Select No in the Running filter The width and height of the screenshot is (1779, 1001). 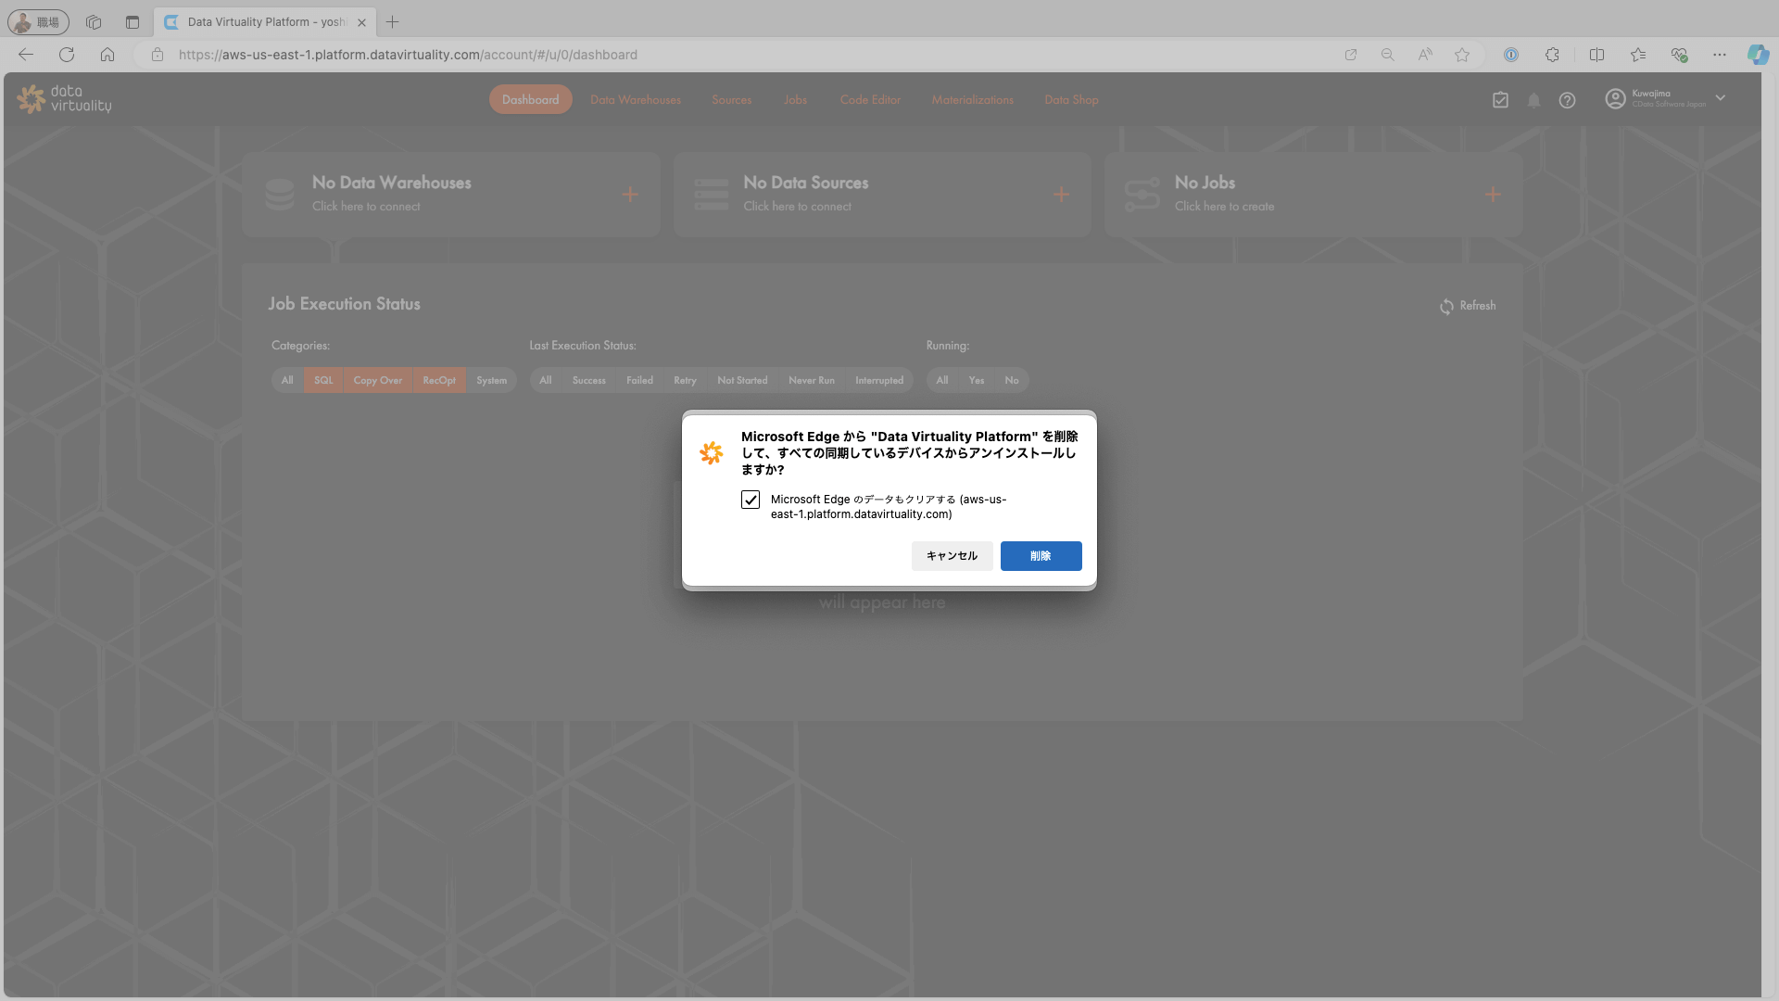click(x=1012, y=381)
